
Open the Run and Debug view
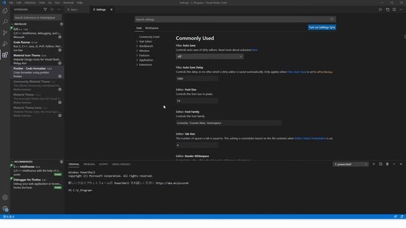5,44
